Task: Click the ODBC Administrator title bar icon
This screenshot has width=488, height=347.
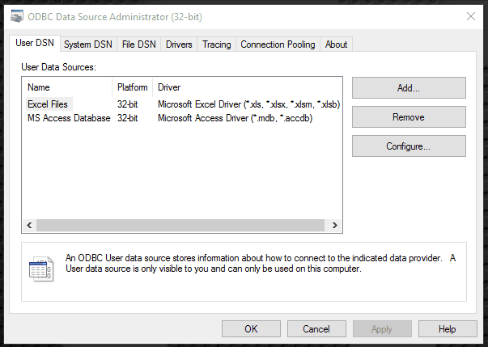Action: [x=17, y=16]
